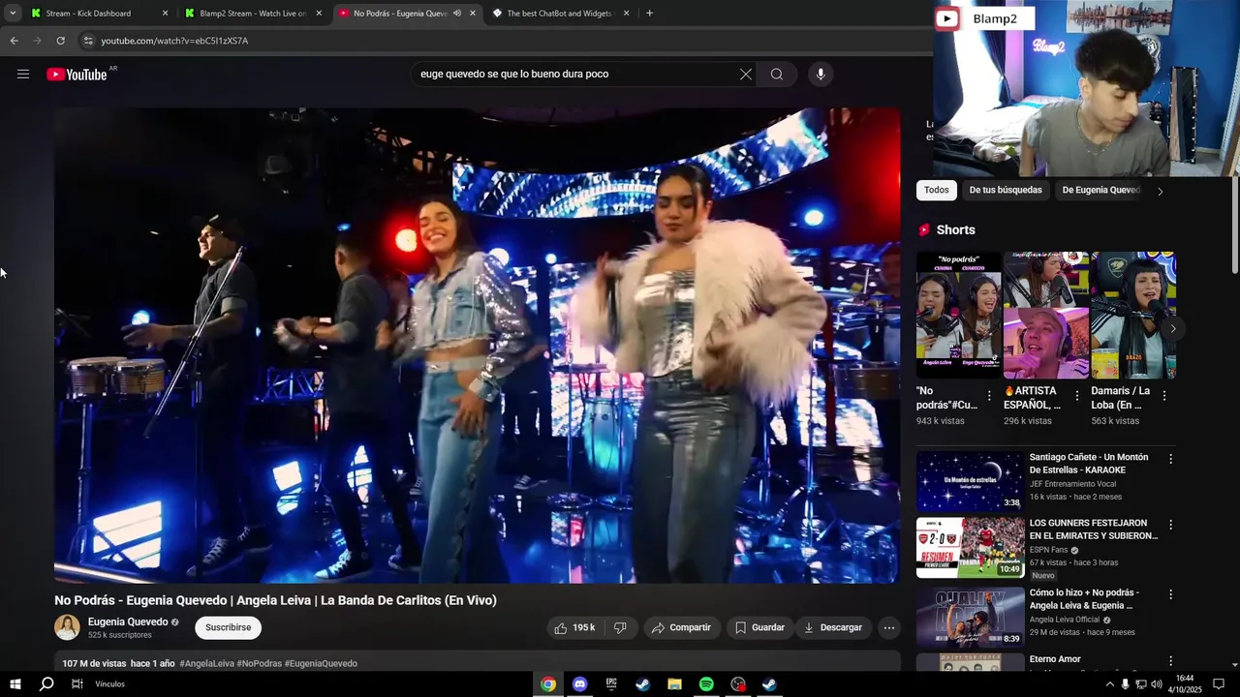Open options for Damaris / La Loba short
This screenshot has height=697, width=1240.
tap(1163, 395)
